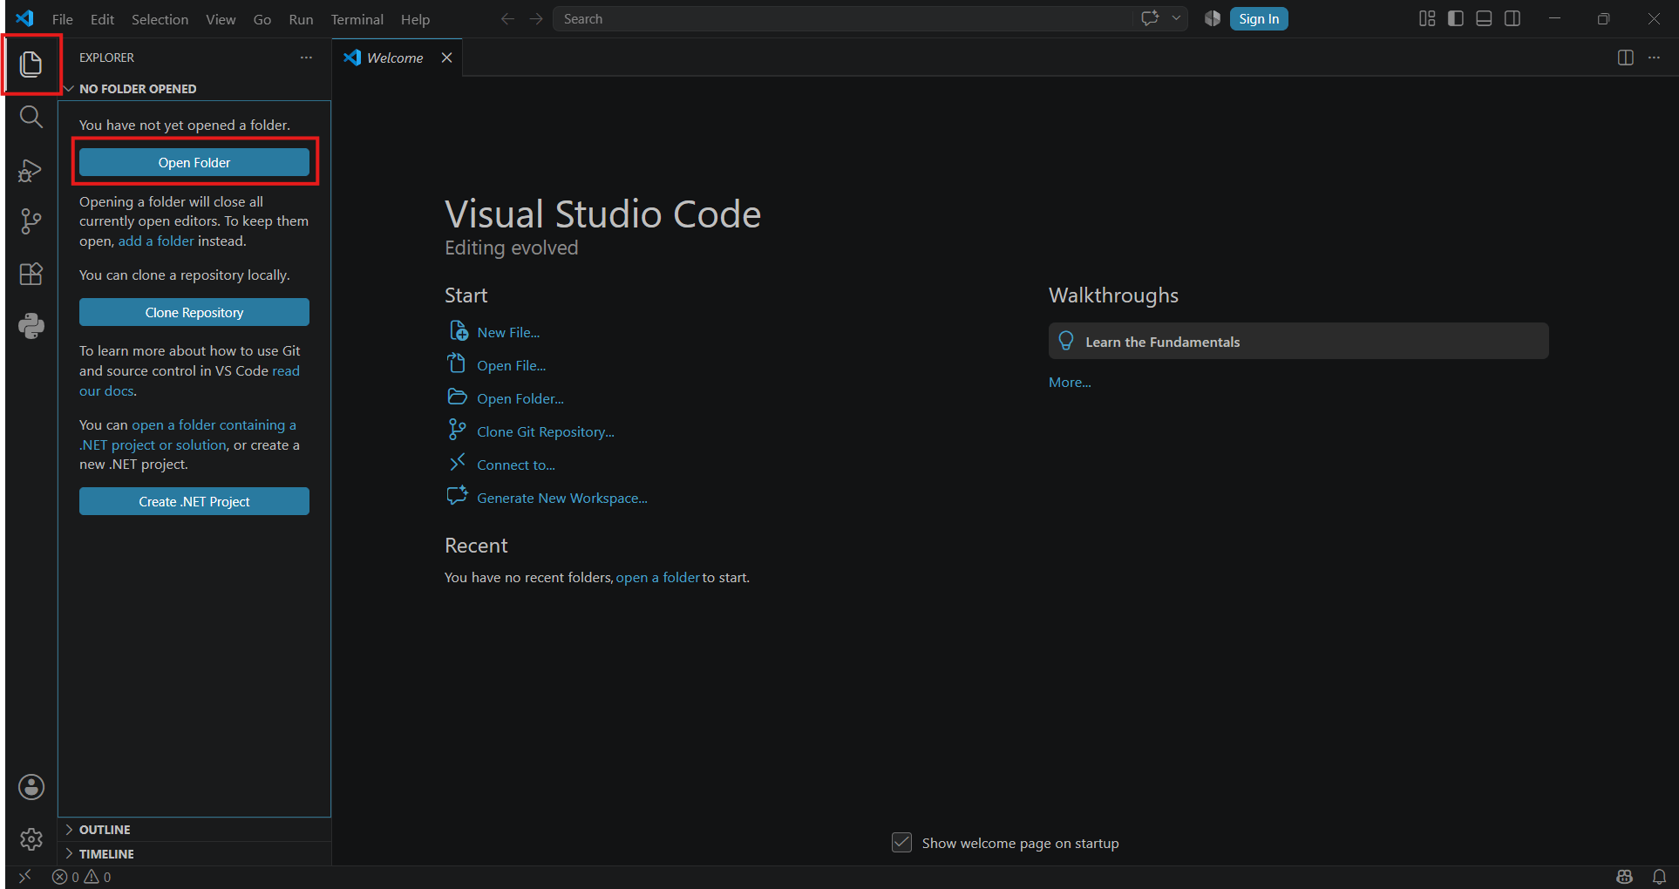Close the Welcome tab
This screenshot has height=889, width=1679.
pyautogui.click(x=446, y=58)
